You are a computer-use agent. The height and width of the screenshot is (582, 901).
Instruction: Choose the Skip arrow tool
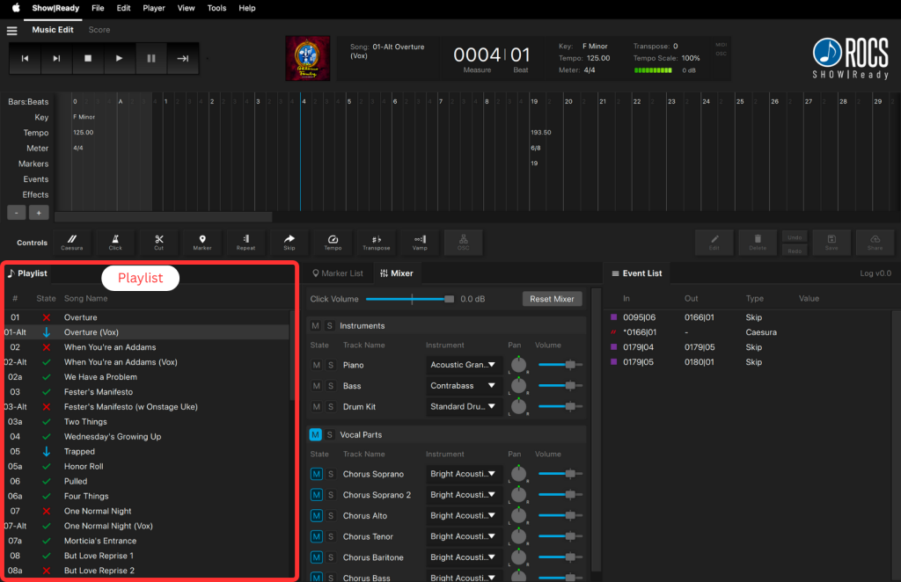coord(289,242)
